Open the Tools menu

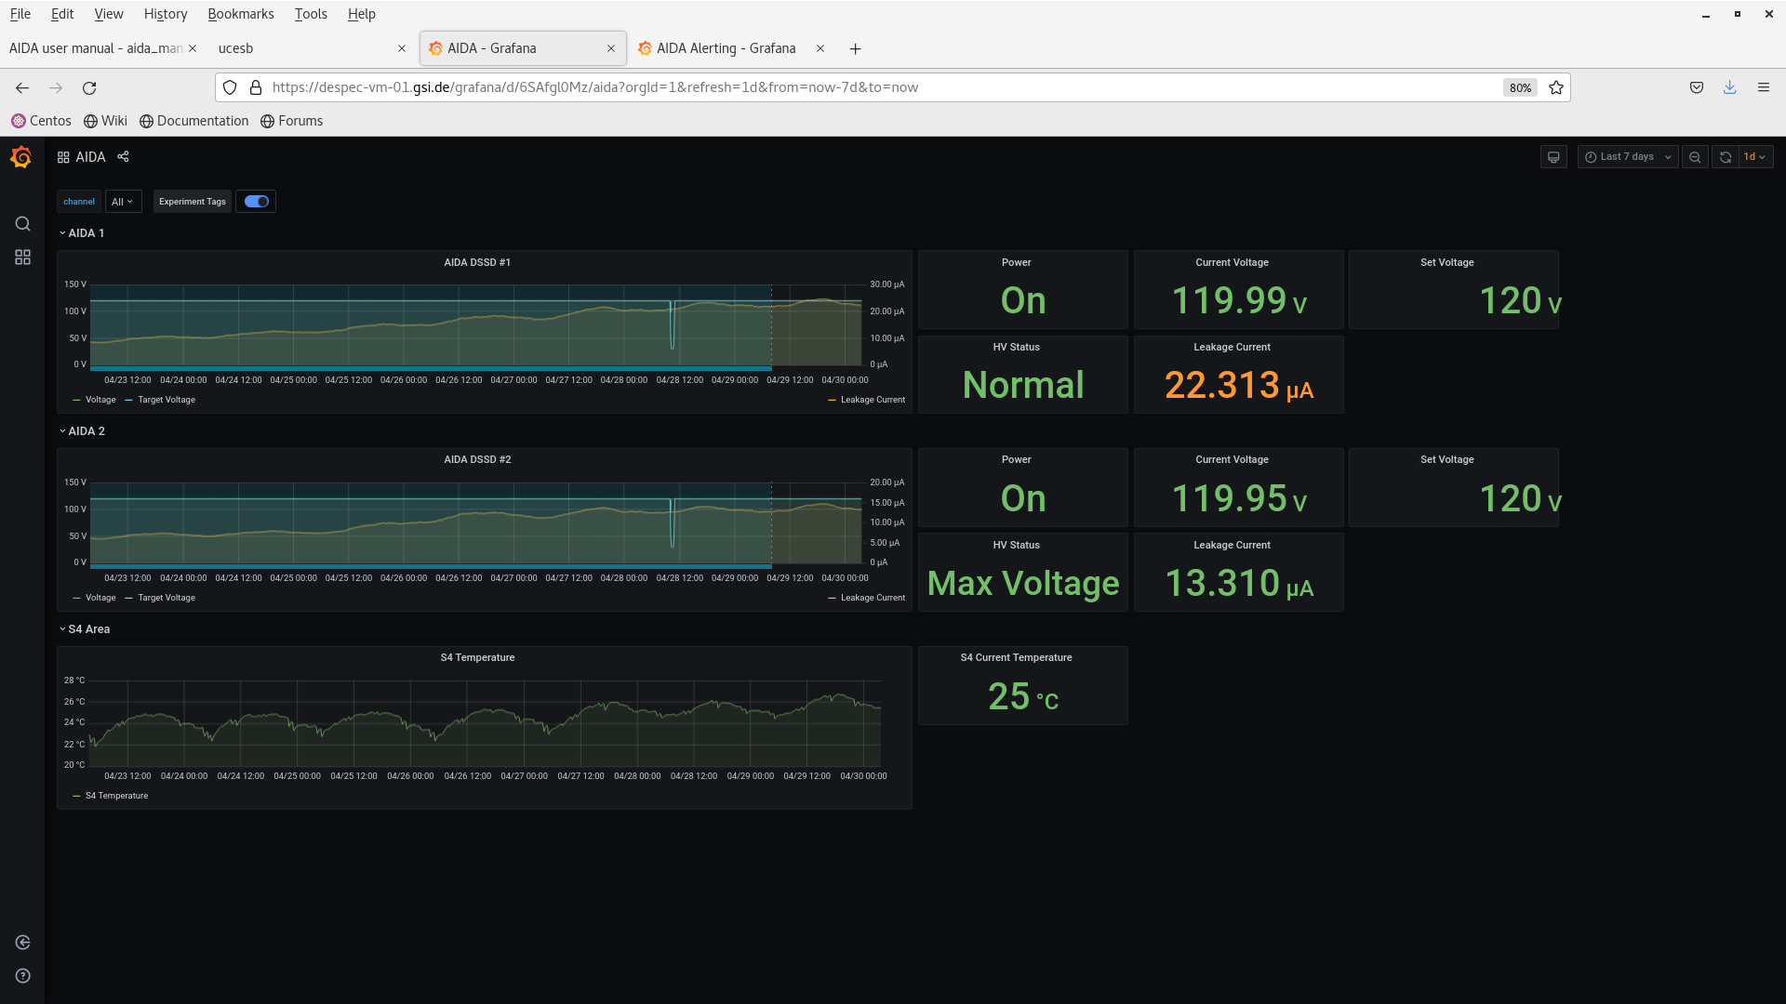[x=311, y=14]
